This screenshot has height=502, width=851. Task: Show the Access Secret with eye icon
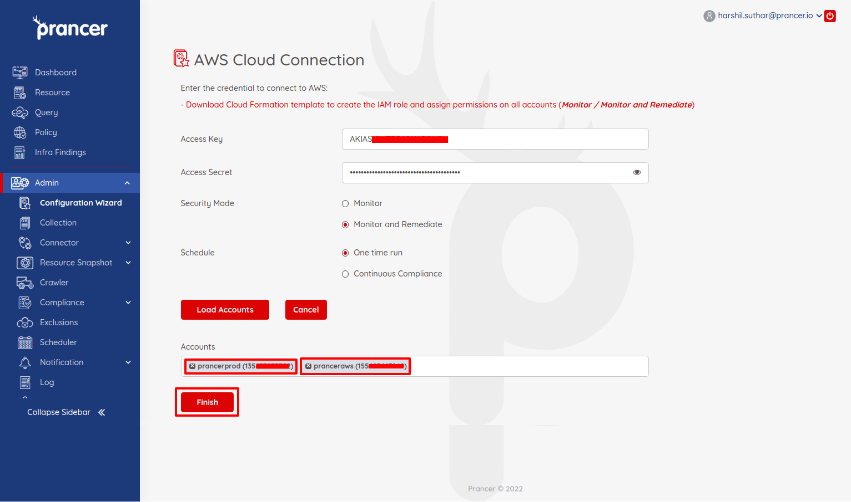pyautogui.click(x=637, y=172)
